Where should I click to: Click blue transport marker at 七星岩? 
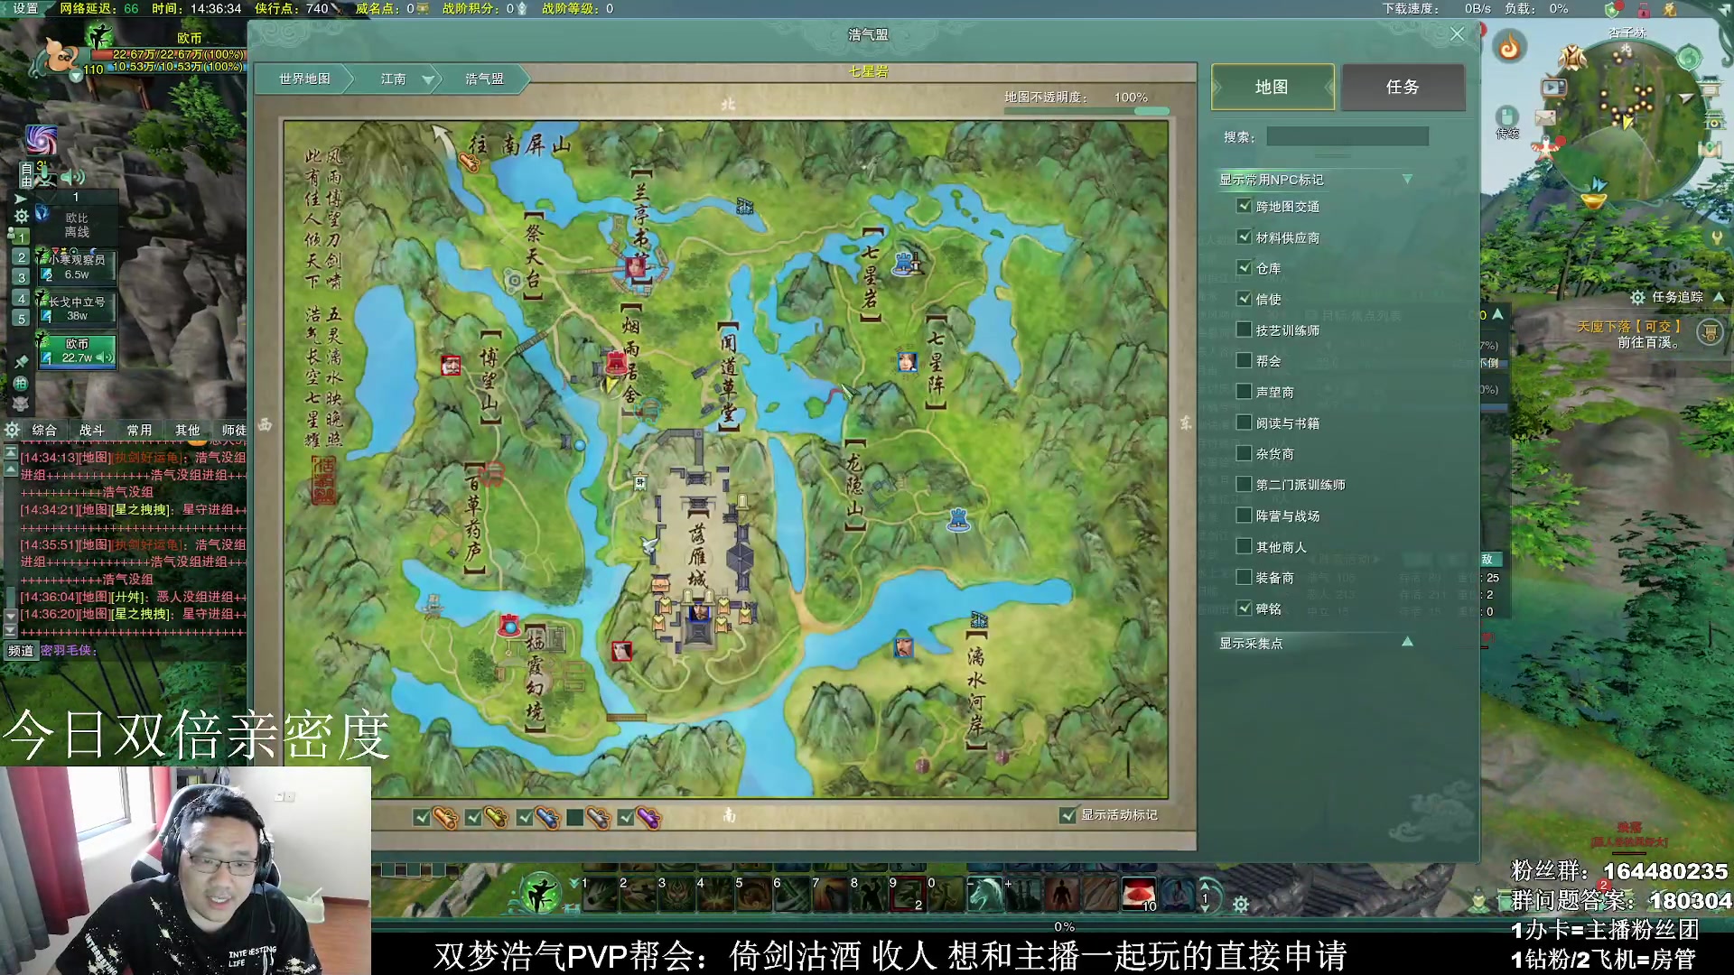905,264
